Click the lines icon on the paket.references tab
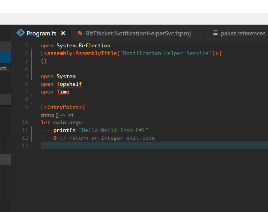268x212 pixels. click(215, 33)
